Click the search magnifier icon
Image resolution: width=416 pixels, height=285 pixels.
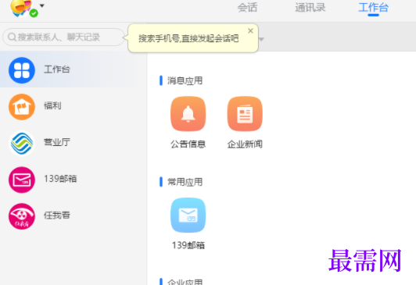point(12,37)
